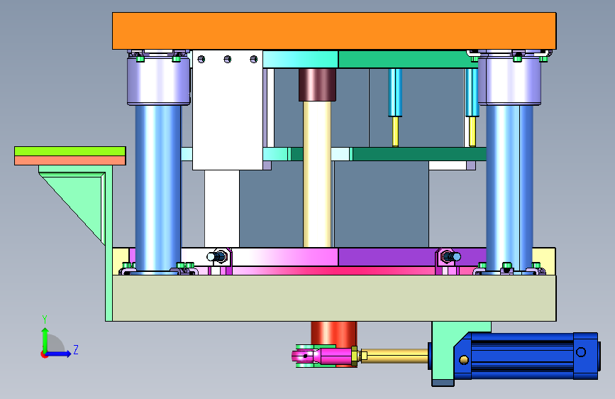This screenshot has height=399, width=615.
Task: Select the orange top plate
Action: click(x=334, y=31)
